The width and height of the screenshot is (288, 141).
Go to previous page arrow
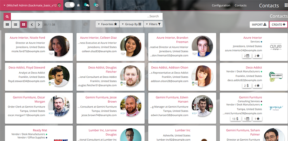[32, 25]
